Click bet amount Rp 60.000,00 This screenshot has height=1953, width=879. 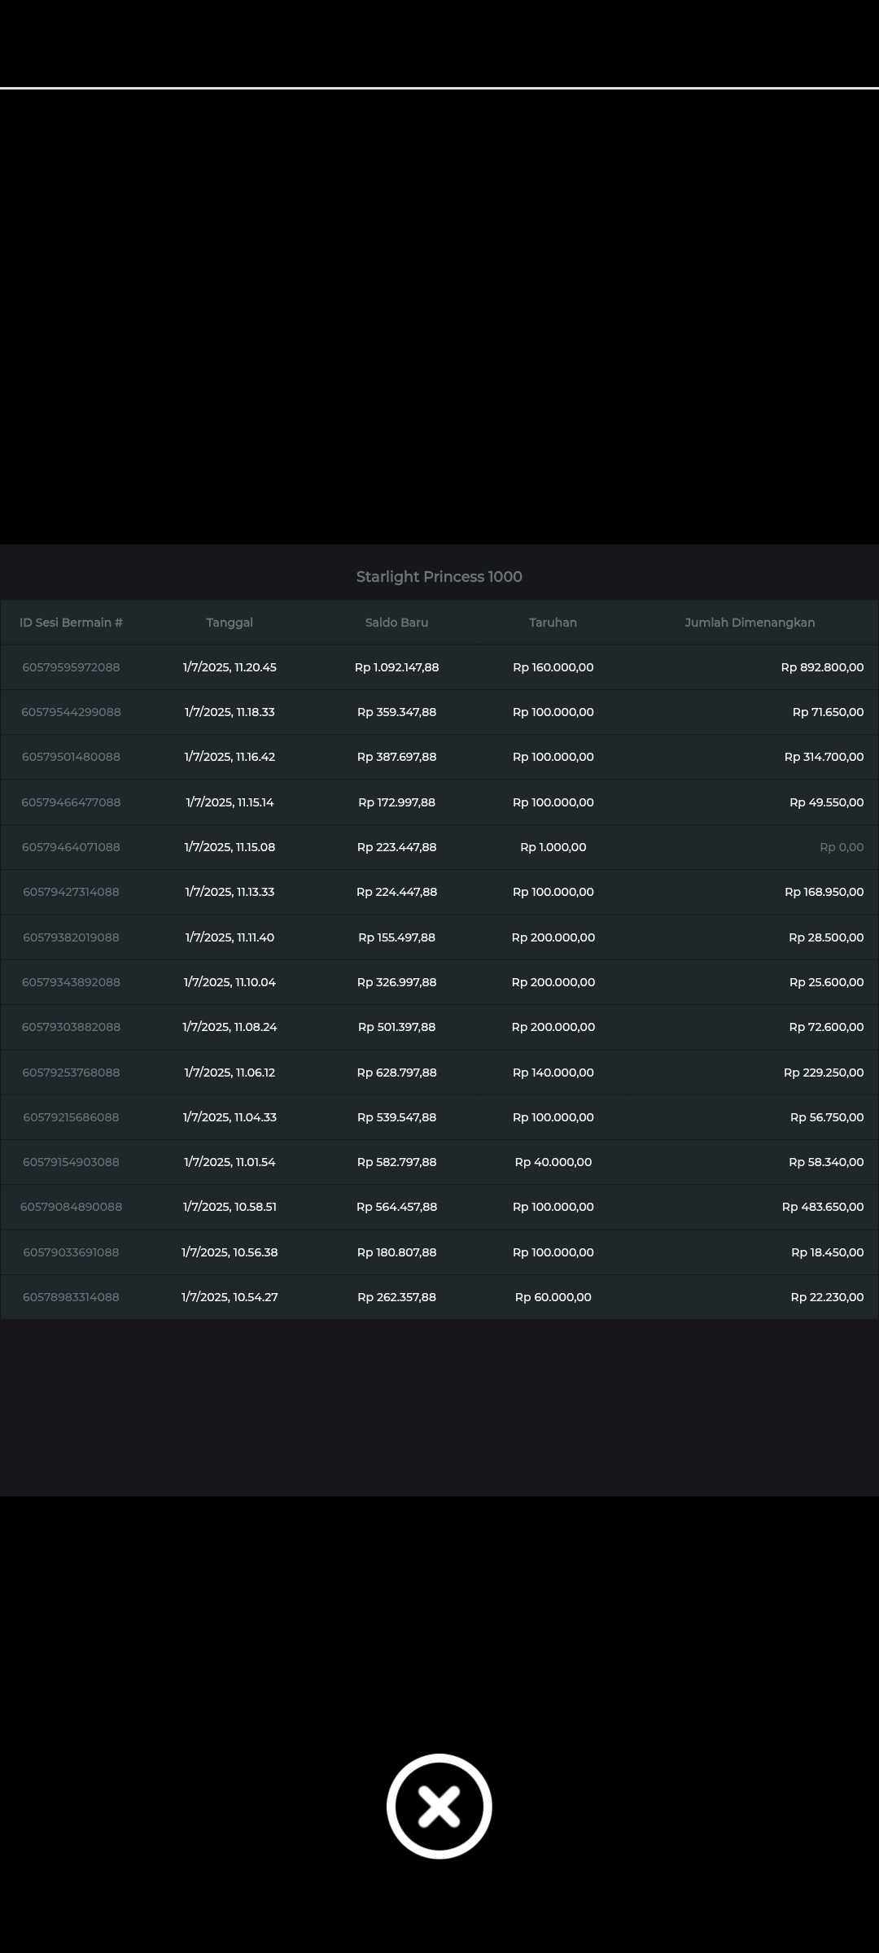click(x=553, y=1297)
